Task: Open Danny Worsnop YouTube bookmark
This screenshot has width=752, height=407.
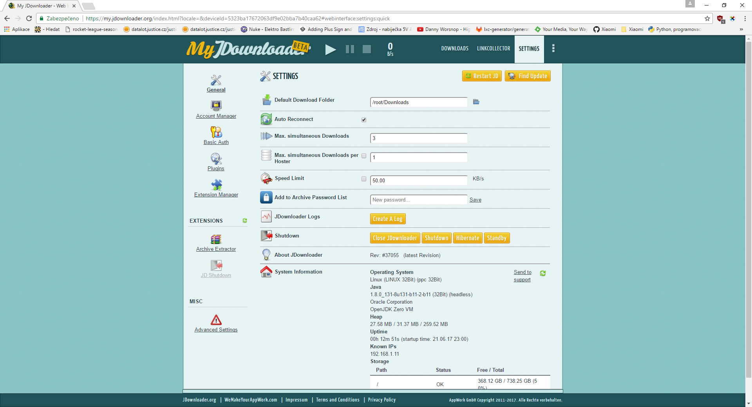Action: click(443, 29)
